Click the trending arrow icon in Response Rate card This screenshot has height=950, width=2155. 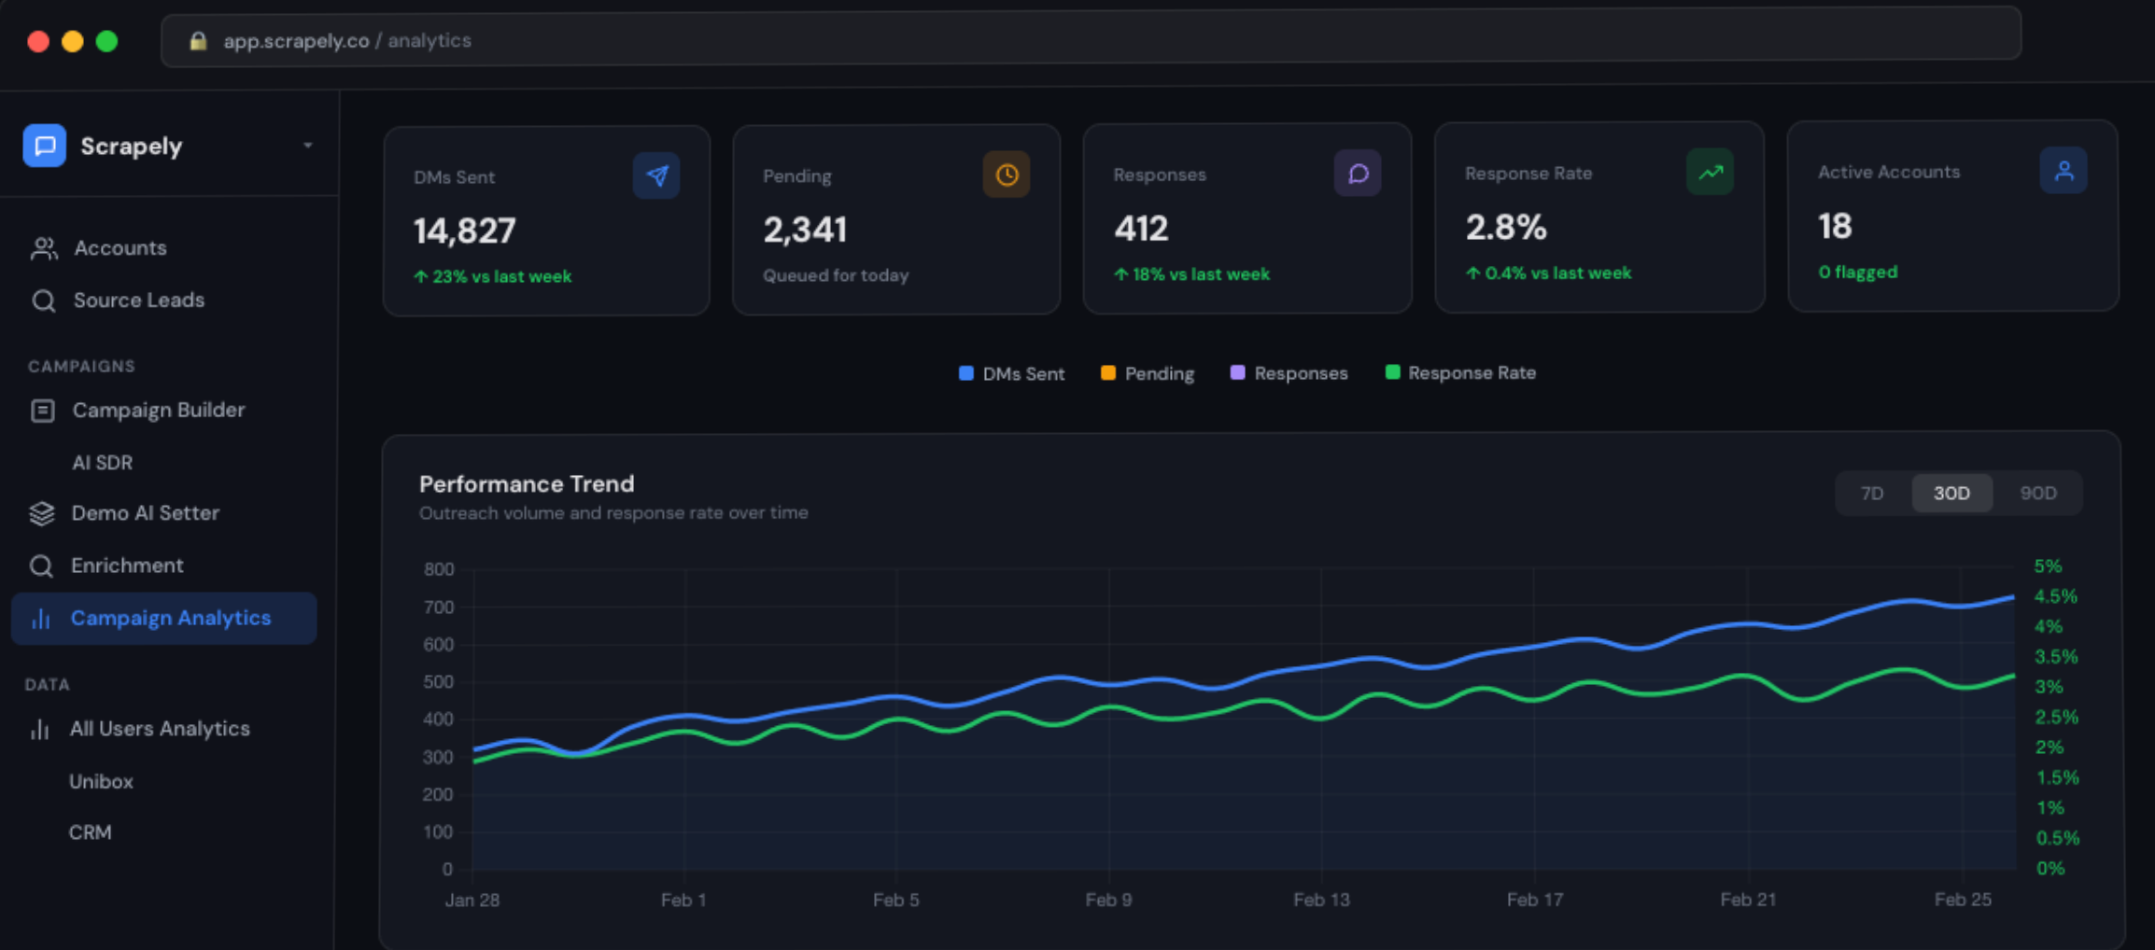tap(1710, 172)
